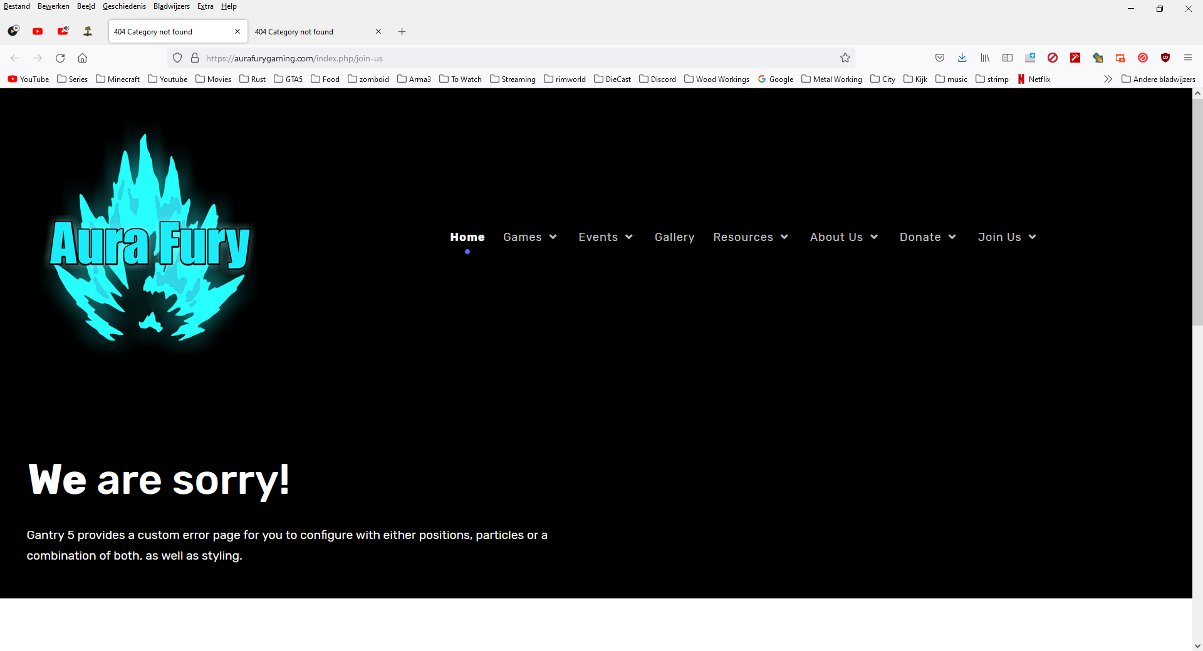The width and height of the screenshot is (1203, 651).
Task: Go to the browser home icon
Action: pyautogui.click(x=82, y=58)
